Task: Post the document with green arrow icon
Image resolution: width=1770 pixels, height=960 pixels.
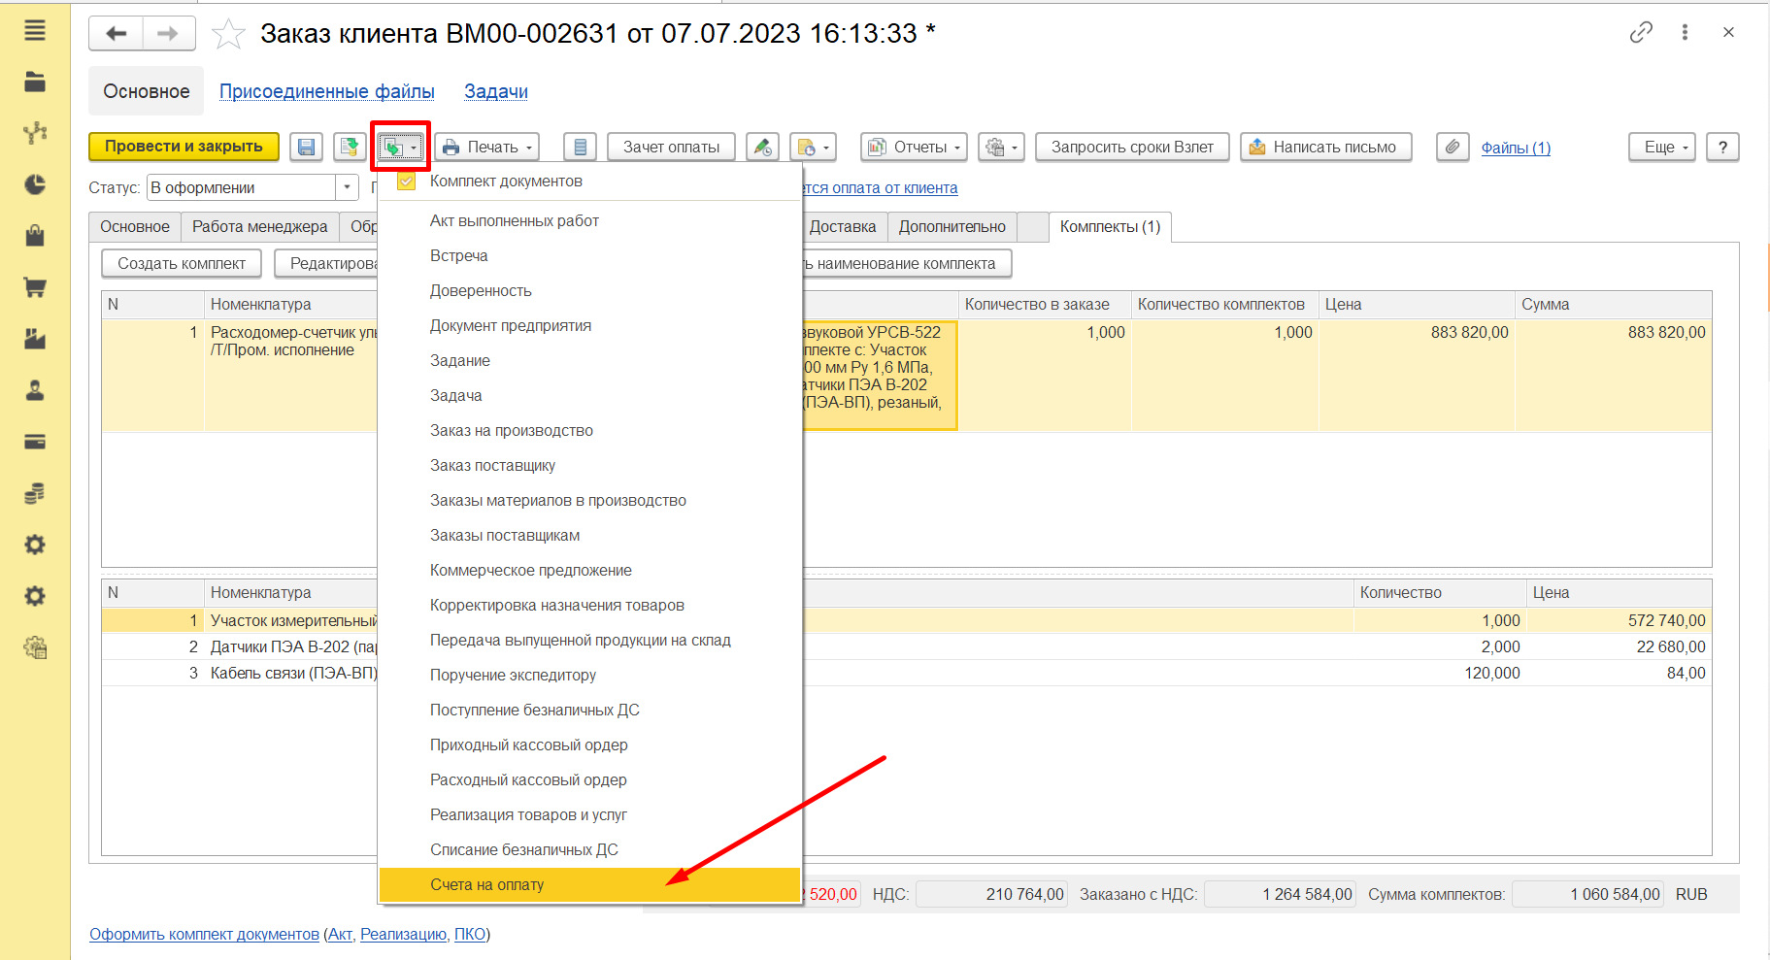Action: (x=350, y=147)
